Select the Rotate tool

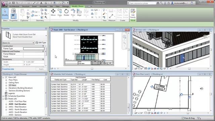pyautogui.click(x=67, y=12)
